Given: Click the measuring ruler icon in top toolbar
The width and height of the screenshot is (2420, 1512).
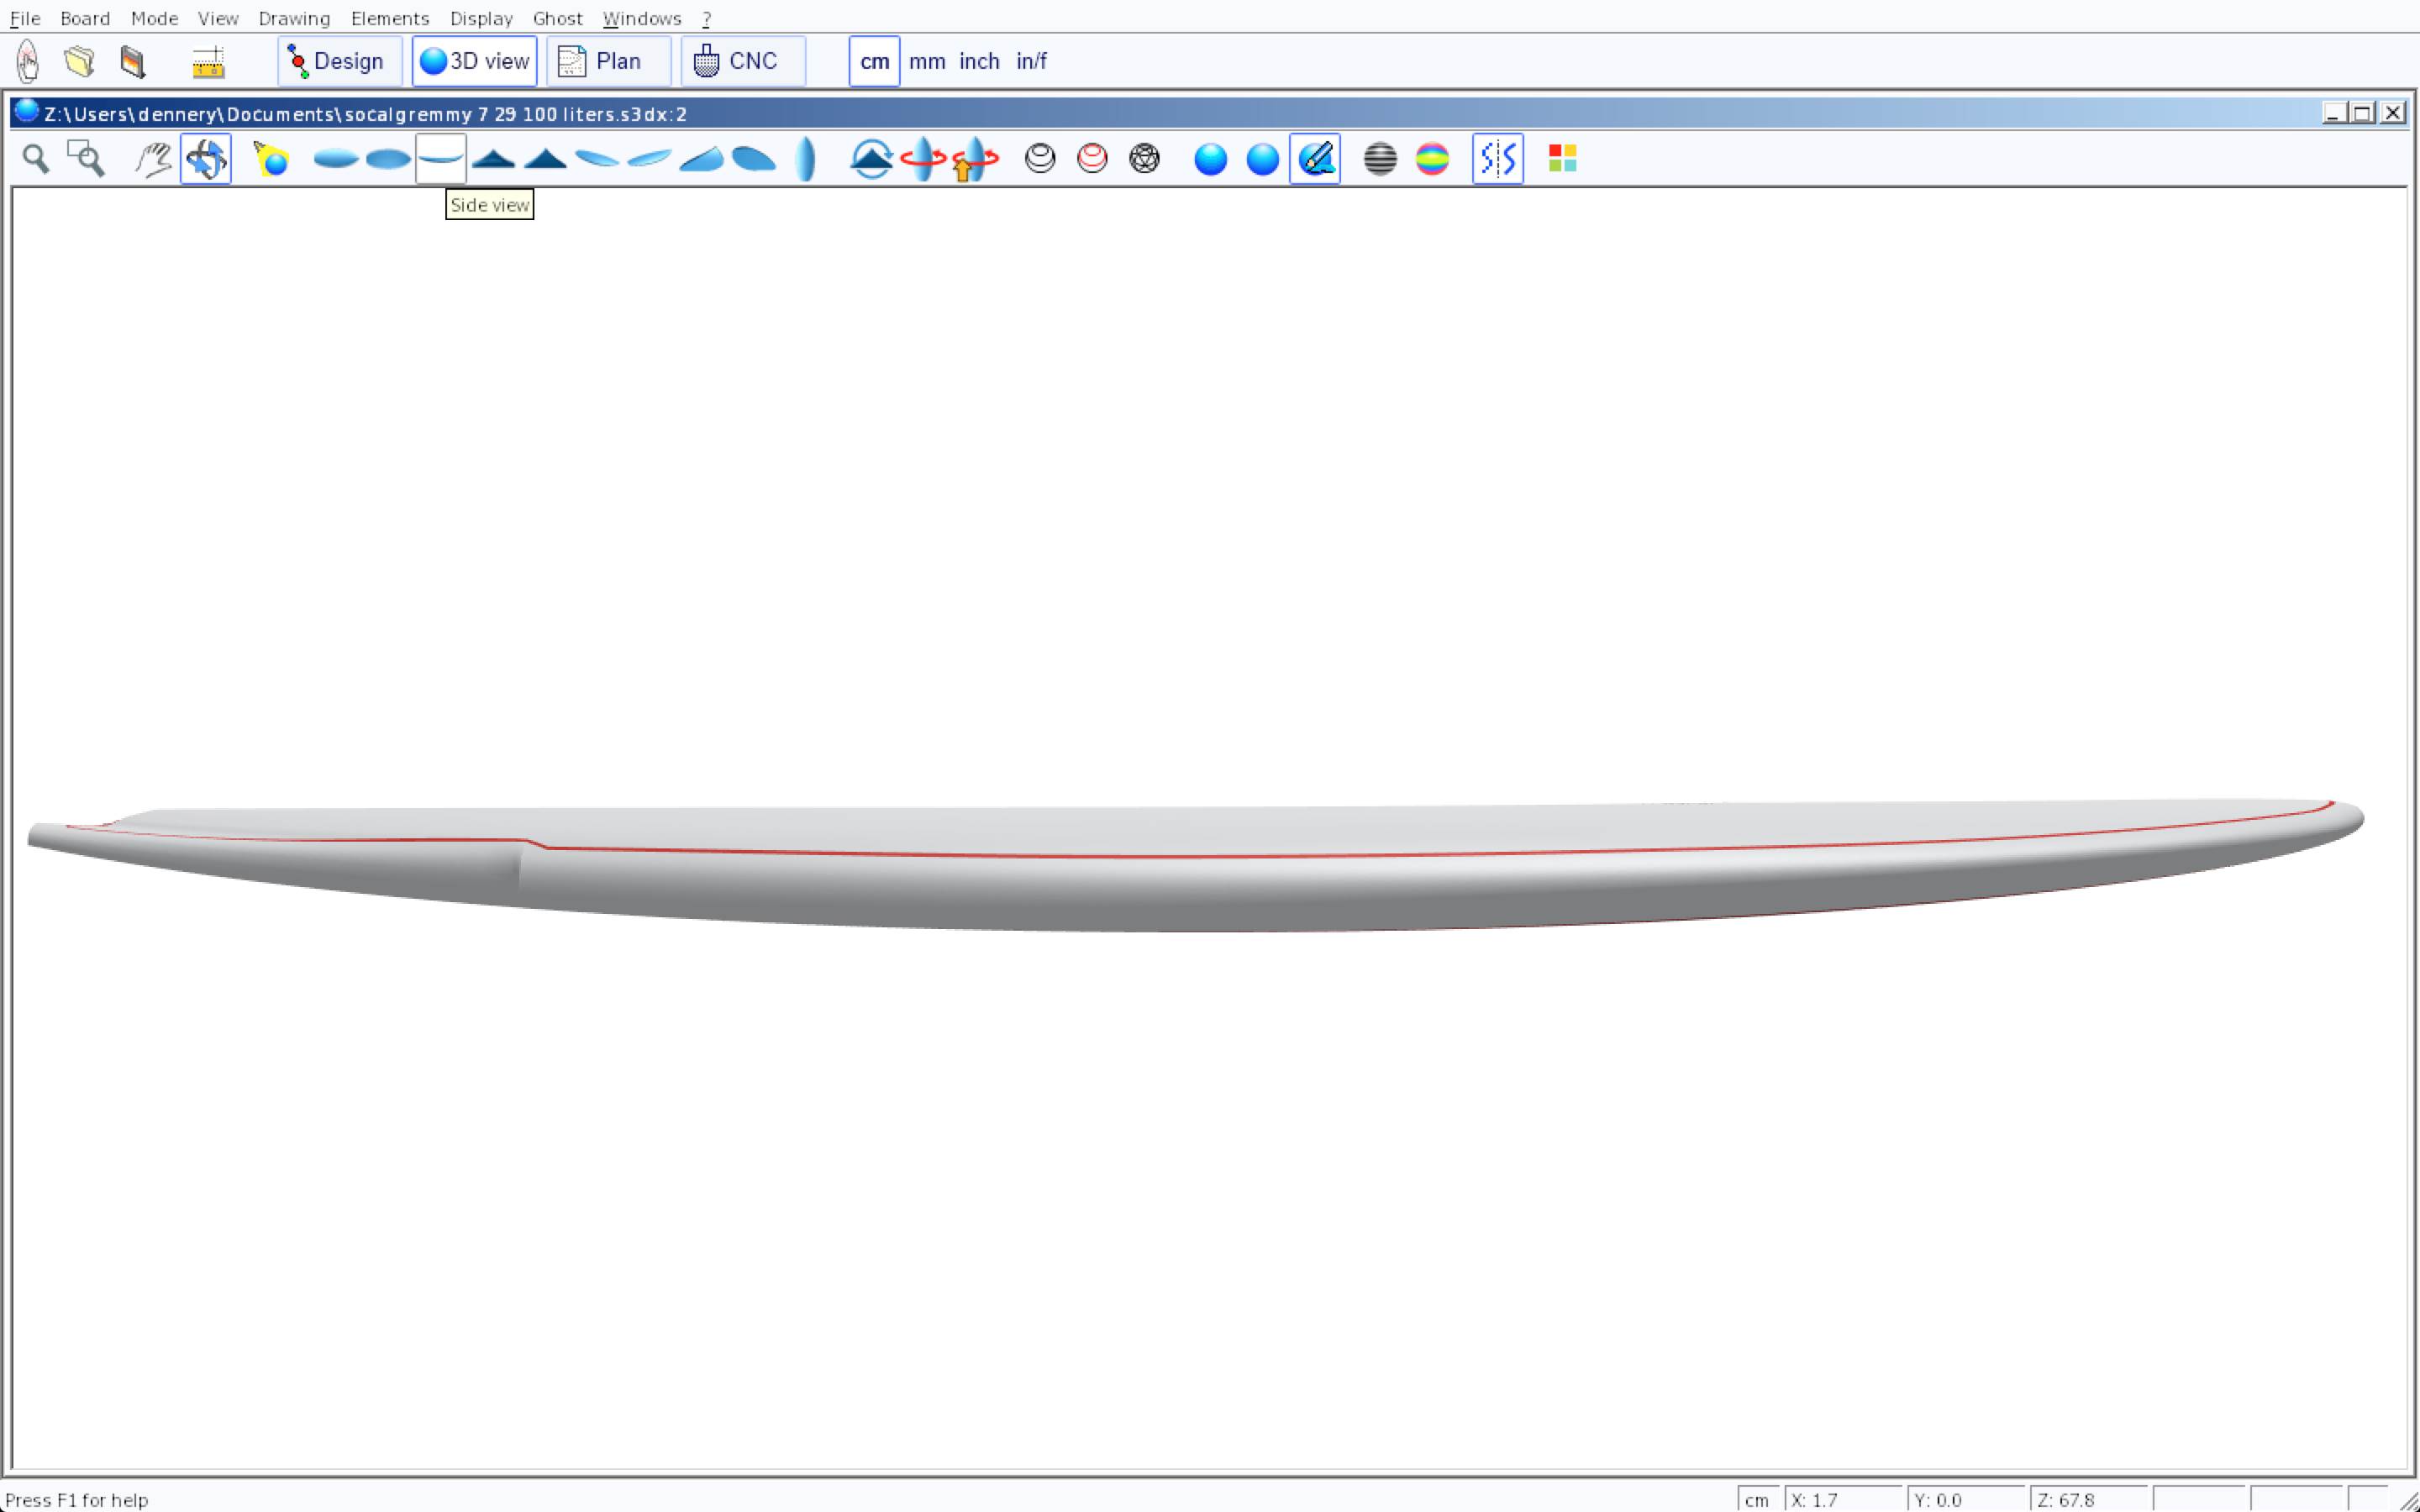Looking at the screenshot, I should 208,62.
